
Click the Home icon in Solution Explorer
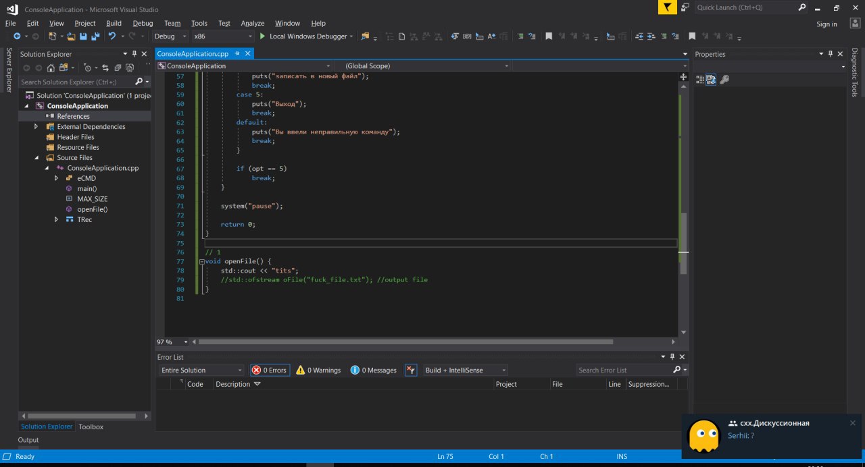point(51,67)
